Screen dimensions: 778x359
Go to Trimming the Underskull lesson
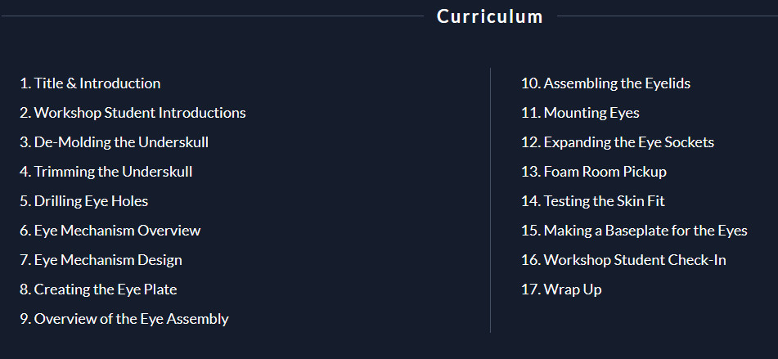click(106, 172)
